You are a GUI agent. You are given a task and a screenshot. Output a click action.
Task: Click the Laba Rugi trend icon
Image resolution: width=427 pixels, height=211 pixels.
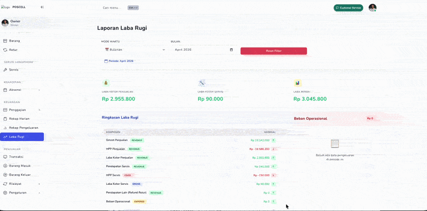(x=5, y=137)
